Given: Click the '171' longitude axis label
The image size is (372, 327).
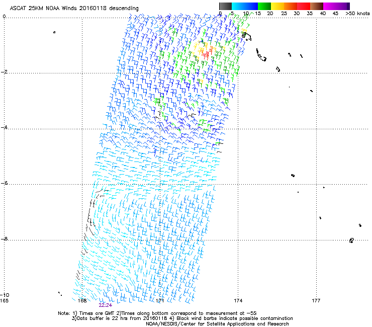Looking at the screenshot, I should click(160, 301).
